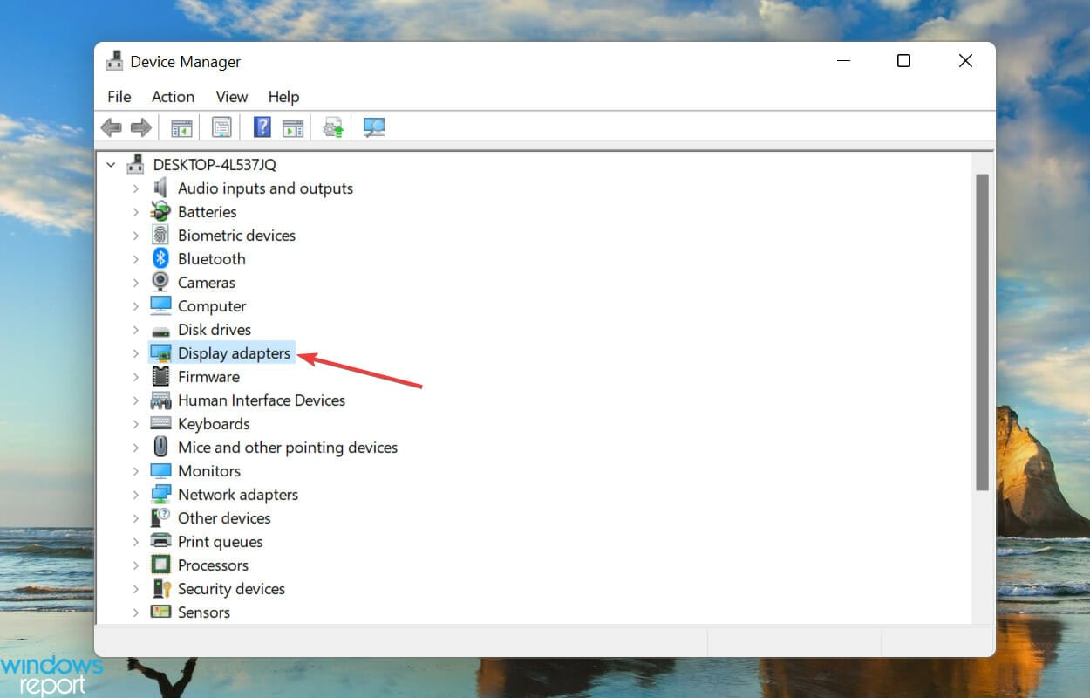Expand the Cameras chevron
This screenshot has height=698, width=1090.
click(135, 283)
